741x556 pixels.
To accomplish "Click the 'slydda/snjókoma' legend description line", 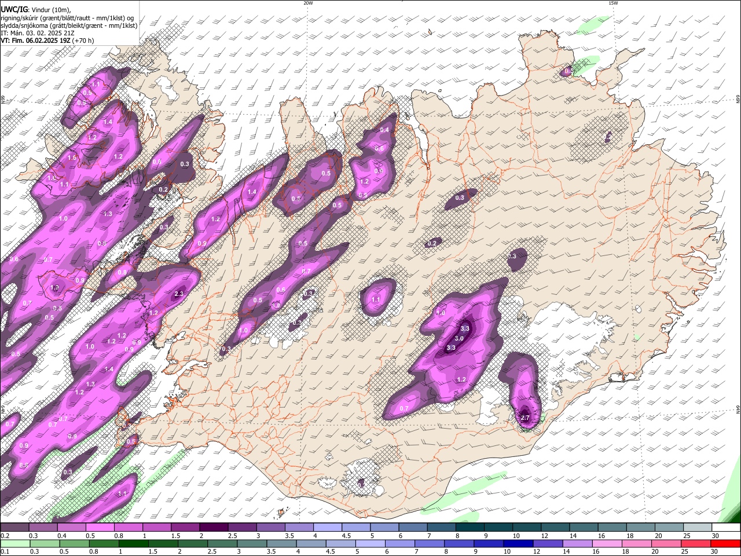I will (x=69, y=25).
